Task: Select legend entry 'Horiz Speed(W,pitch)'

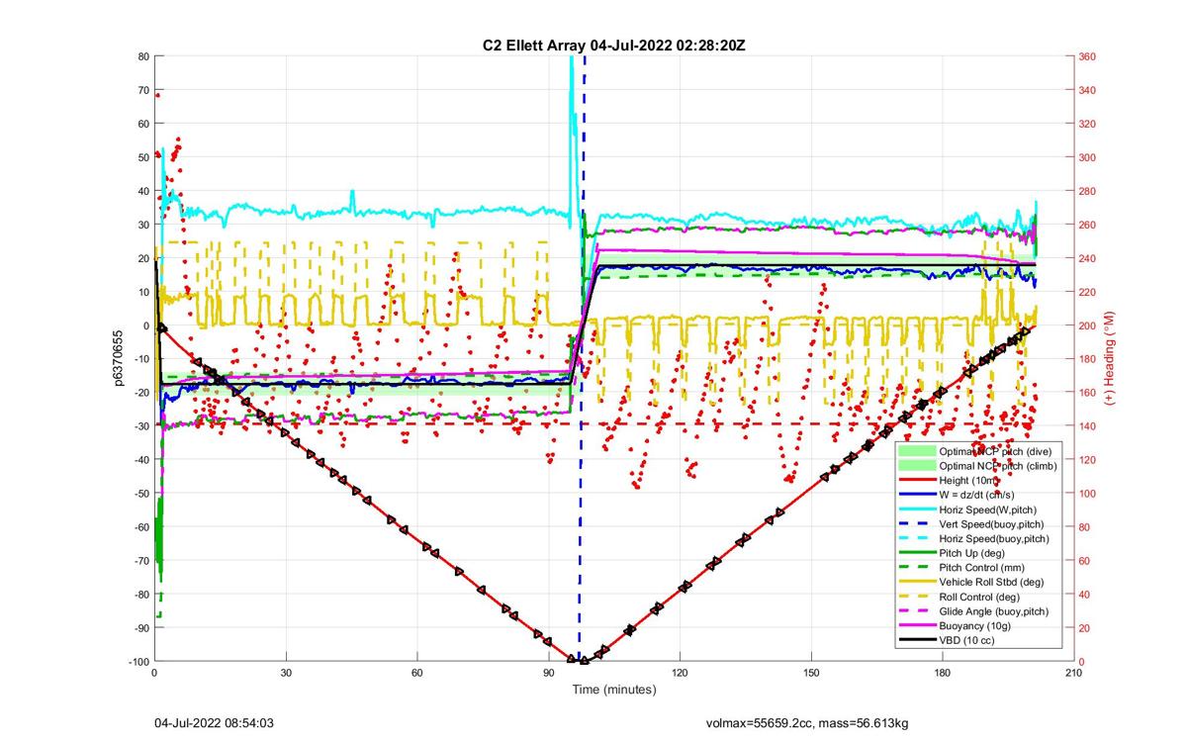Action: pos(988,510)
